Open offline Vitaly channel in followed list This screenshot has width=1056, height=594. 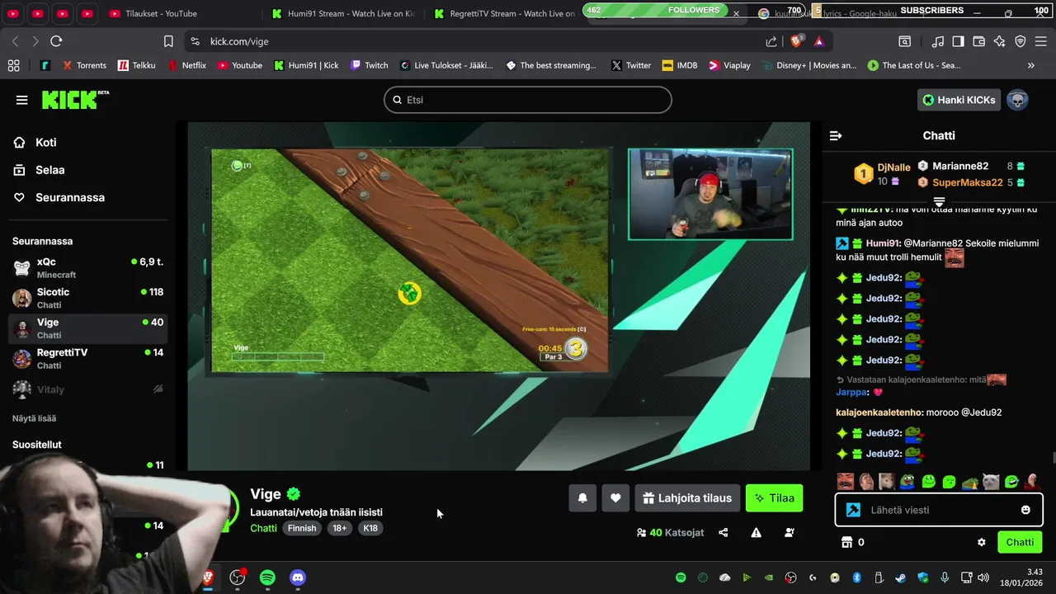click(x=88, y=389)
